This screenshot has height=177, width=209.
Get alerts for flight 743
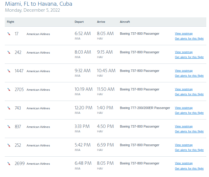tap(189, 113)
